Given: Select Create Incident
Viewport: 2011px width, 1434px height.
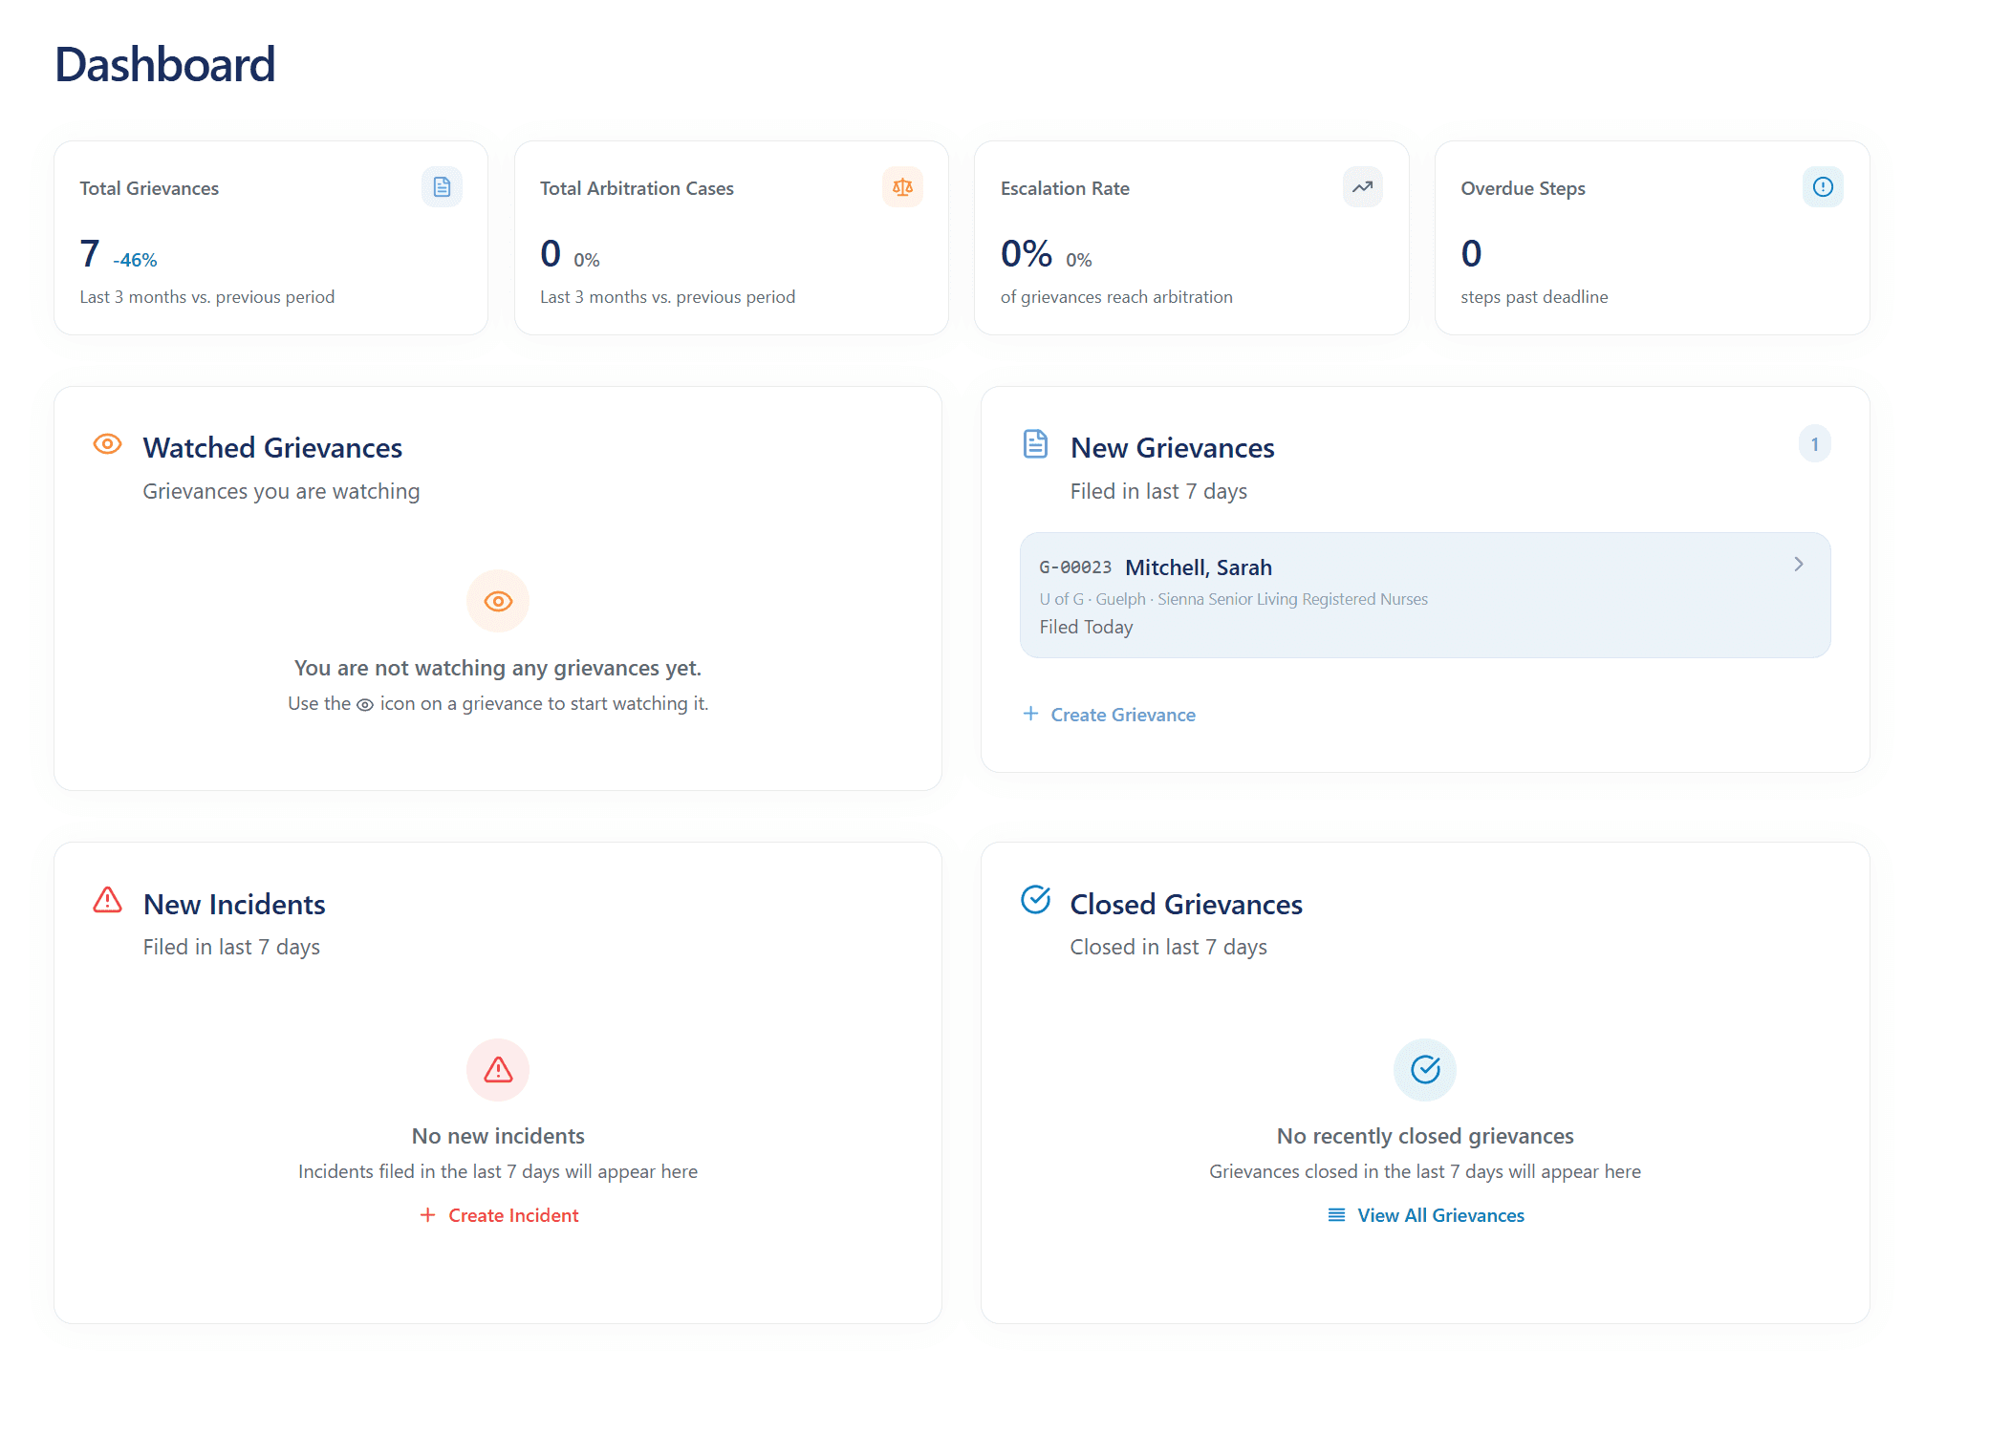Looking at the screenshot, I should click(513, 1214).
